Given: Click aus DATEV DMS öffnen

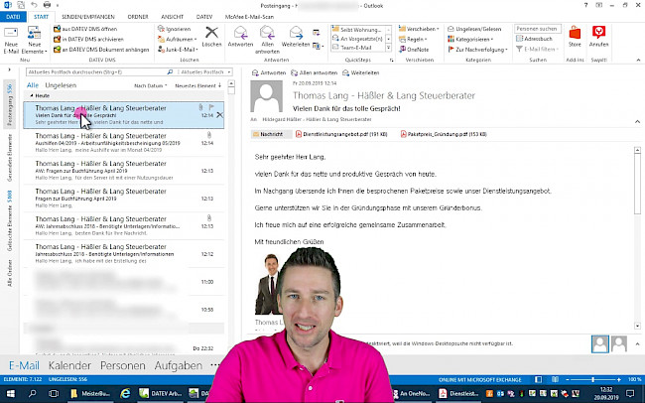Looking at the screenshot, I should pos(85,29).
